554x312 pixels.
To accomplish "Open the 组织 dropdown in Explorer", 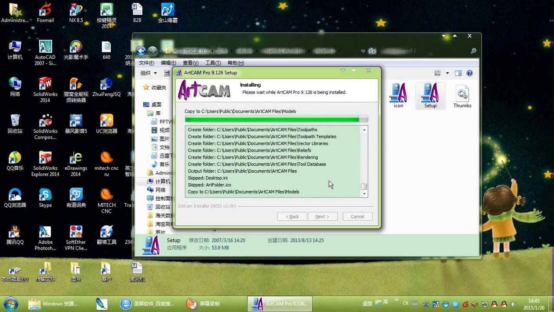I will pyautogui.click(x=148, y=73).
